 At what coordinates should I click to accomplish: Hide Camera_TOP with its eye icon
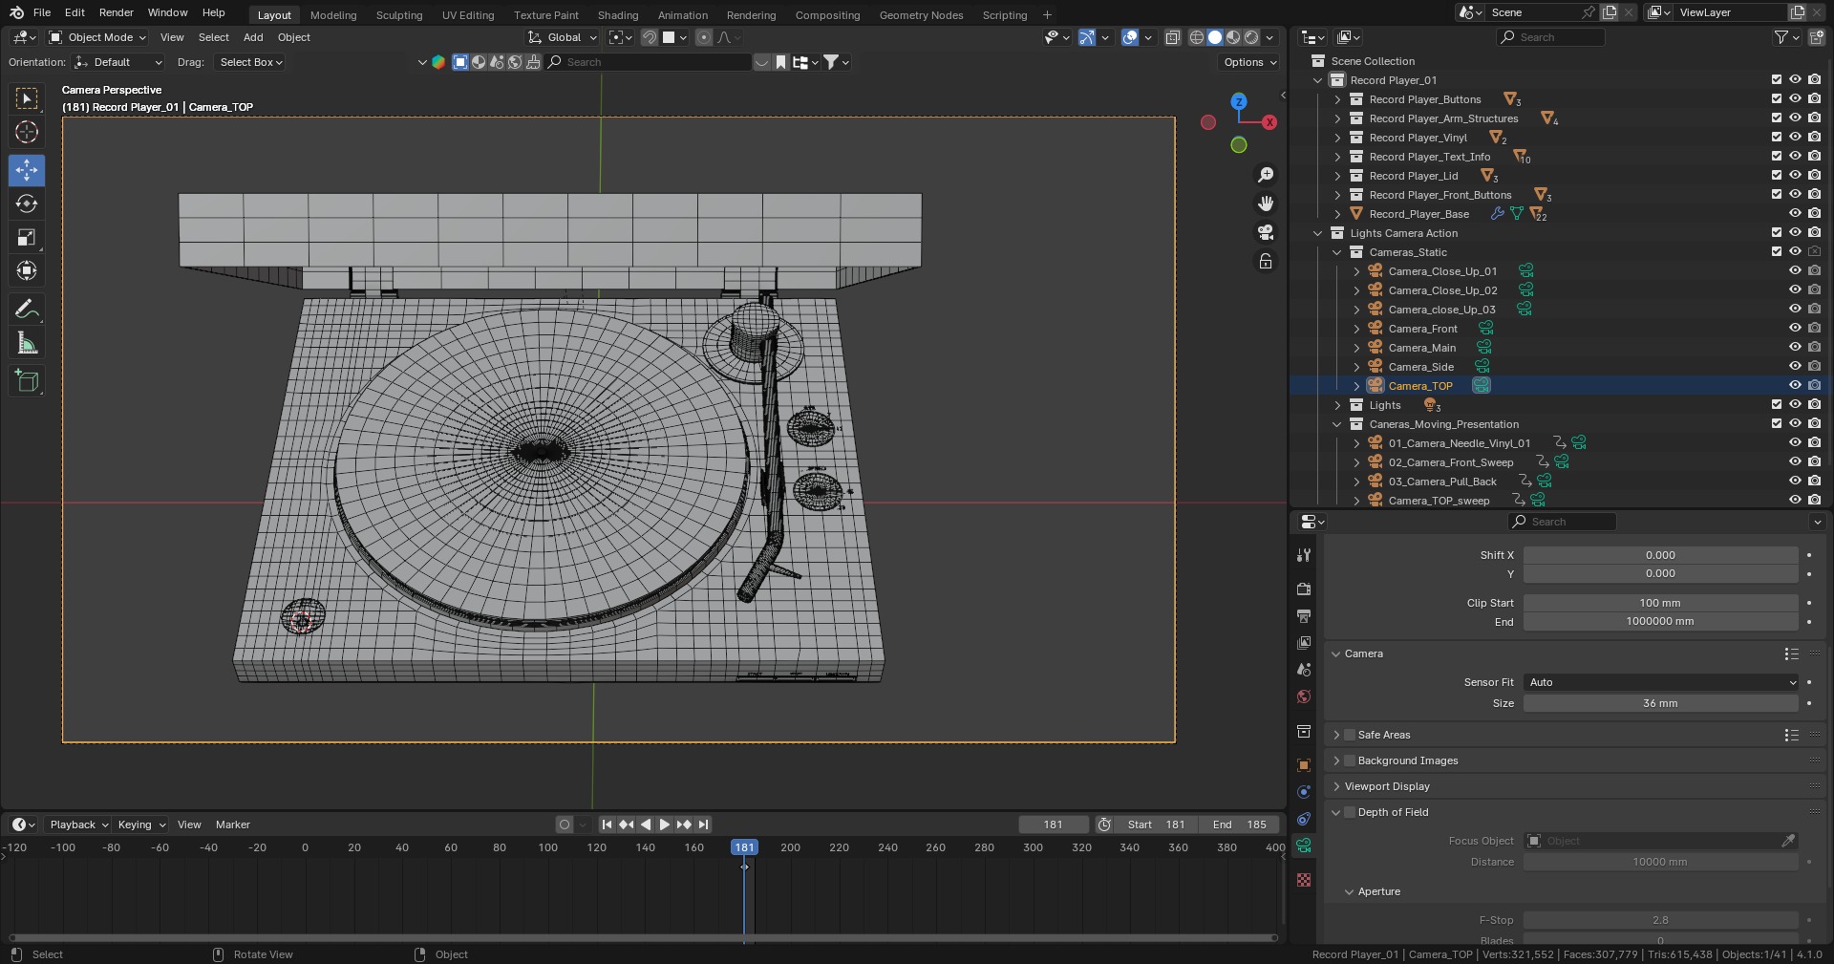click(1796, 386)
